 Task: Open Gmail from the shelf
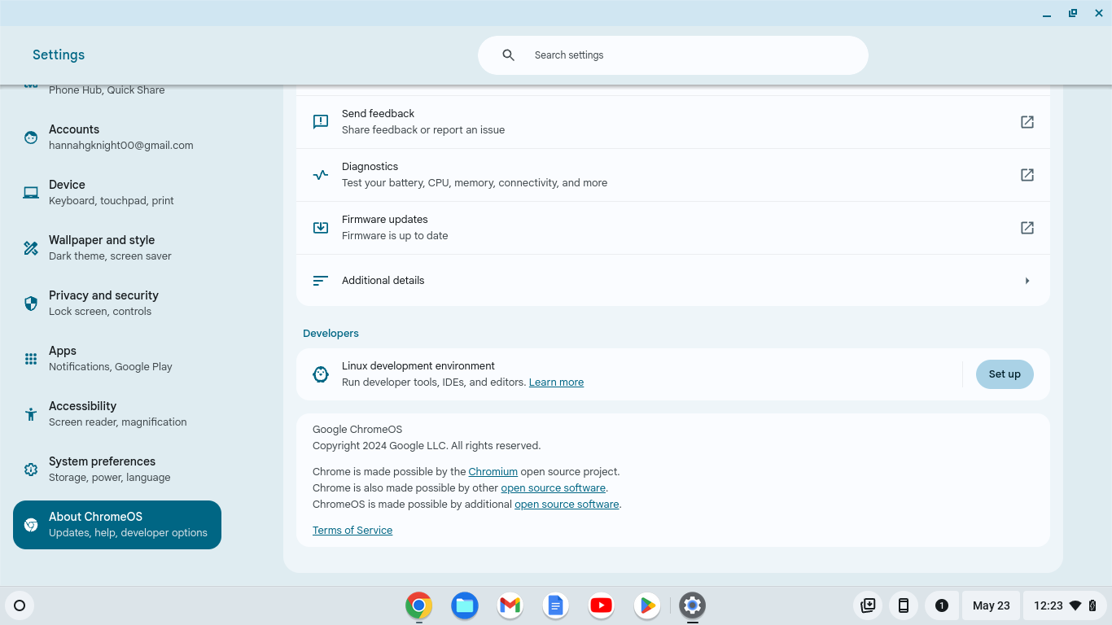[x=510, y=605]
